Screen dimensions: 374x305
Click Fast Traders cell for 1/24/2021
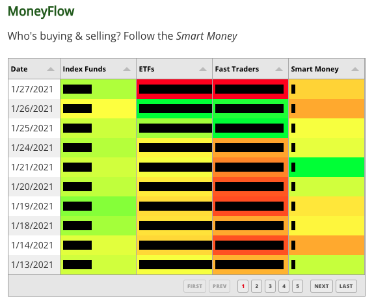[250, 148]
